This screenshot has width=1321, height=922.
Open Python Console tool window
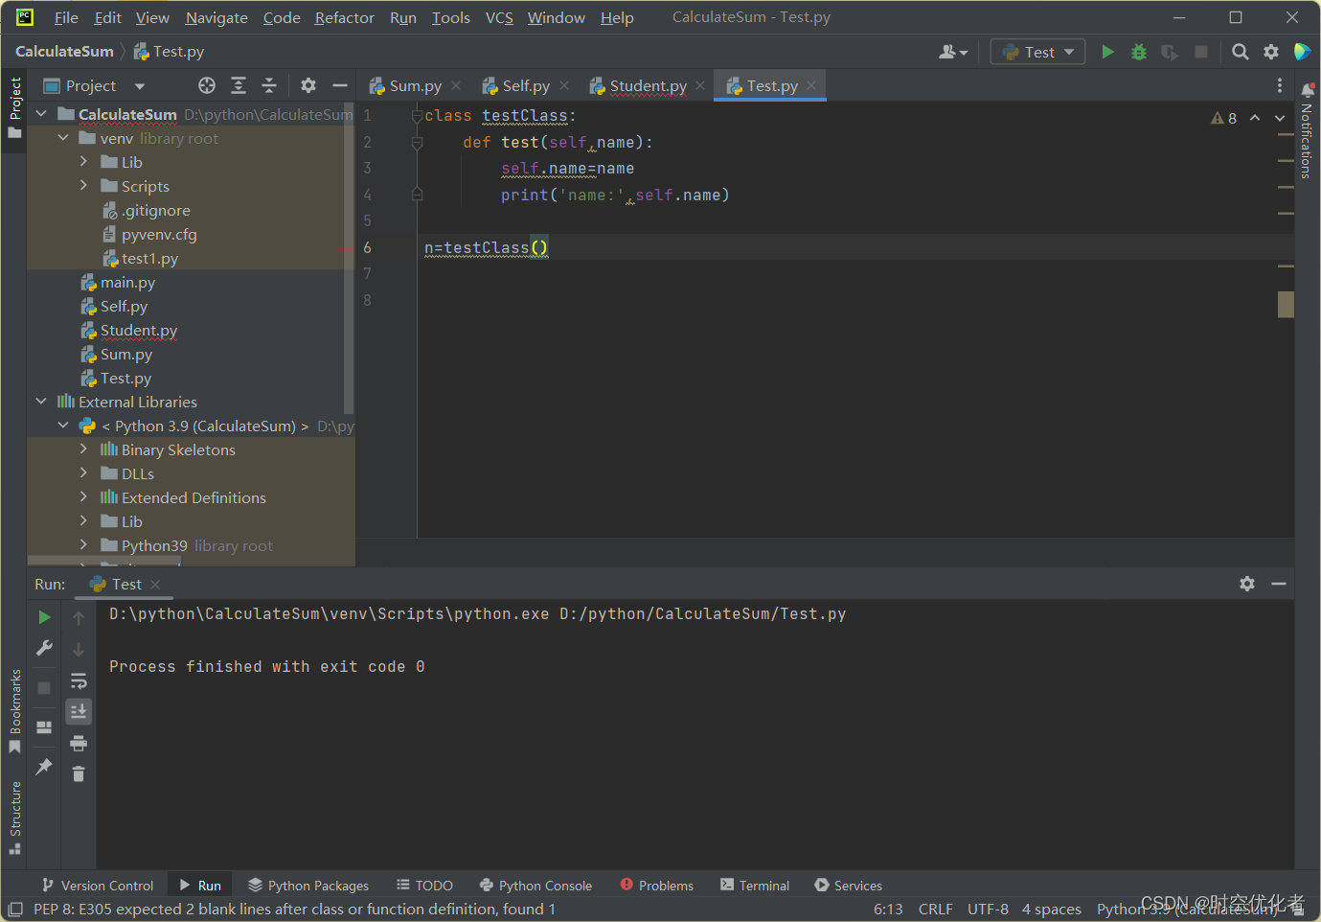click(535, 886)
